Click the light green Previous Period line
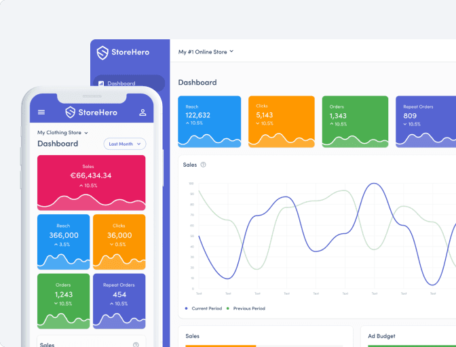Viewport: 456px width, 347px height. (x=345, y=190)
